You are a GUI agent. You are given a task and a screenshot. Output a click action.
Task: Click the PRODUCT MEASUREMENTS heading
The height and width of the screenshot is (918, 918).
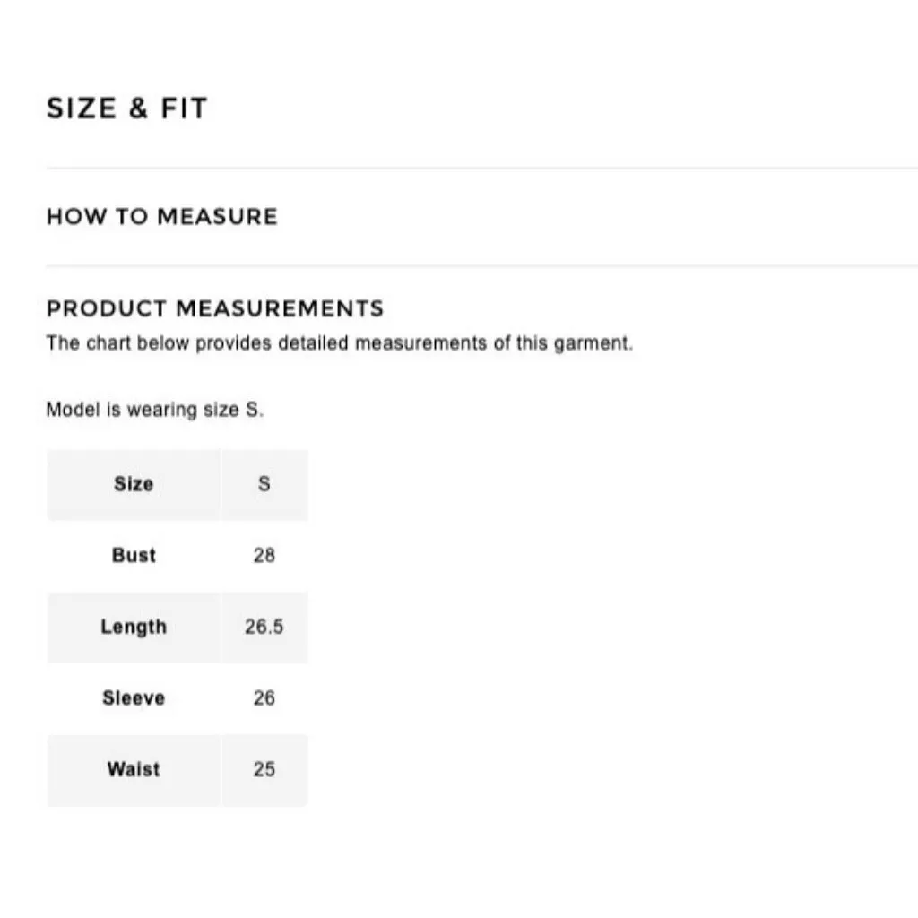[215, 309]
